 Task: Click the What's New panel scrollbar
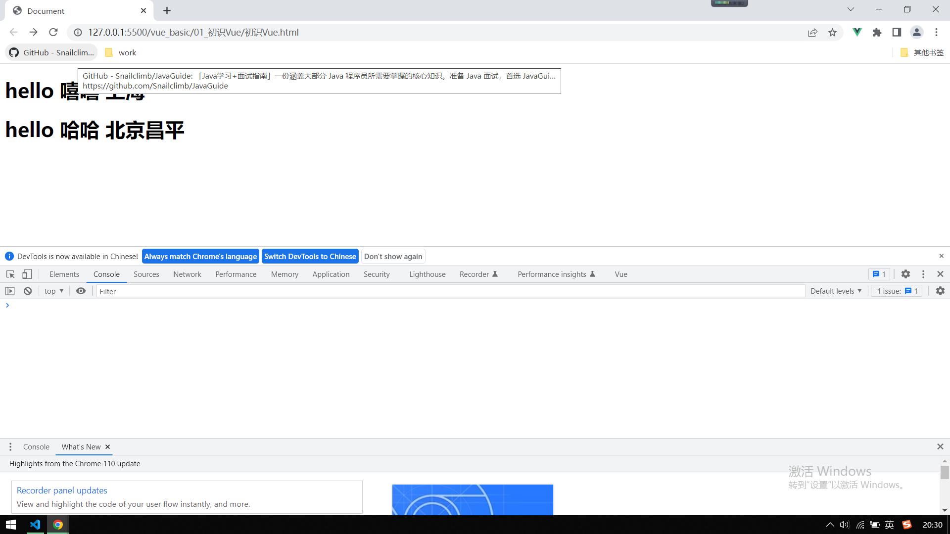click(x=945, y=473)
